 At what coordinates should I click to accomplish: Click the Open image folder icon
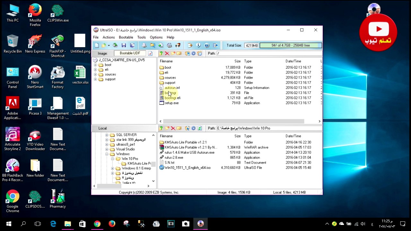[x=104, y=46]
